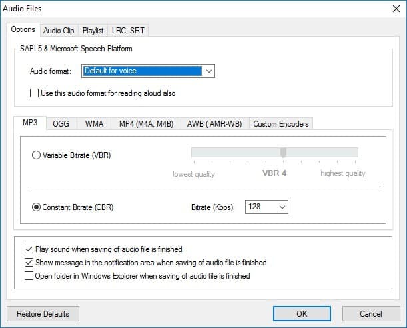Image resolution: width=407 pixels, height=328 pixels.
Task: Open the AWB (AMR-WB) tab
Action: pyautogui.click(x=214, y=123)
